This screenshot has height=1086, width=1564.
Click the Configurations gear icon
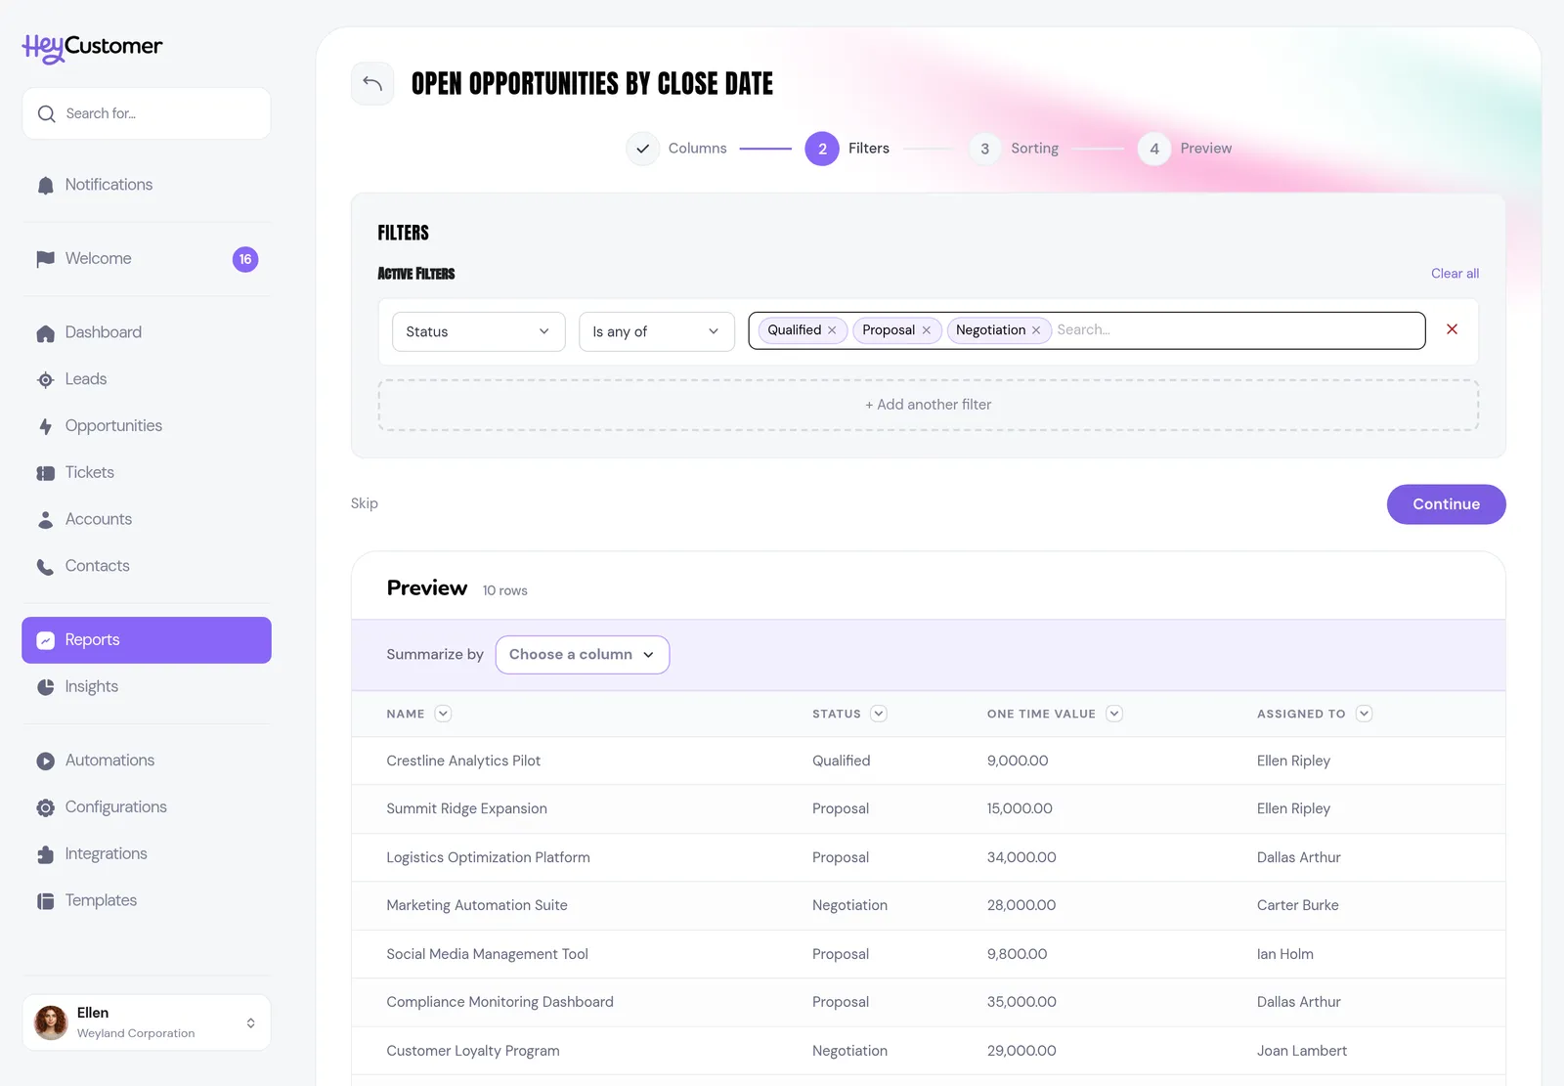(45, 808)
